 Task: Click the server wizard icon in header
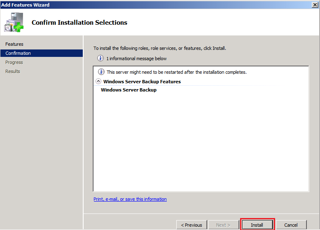point(14,22)
